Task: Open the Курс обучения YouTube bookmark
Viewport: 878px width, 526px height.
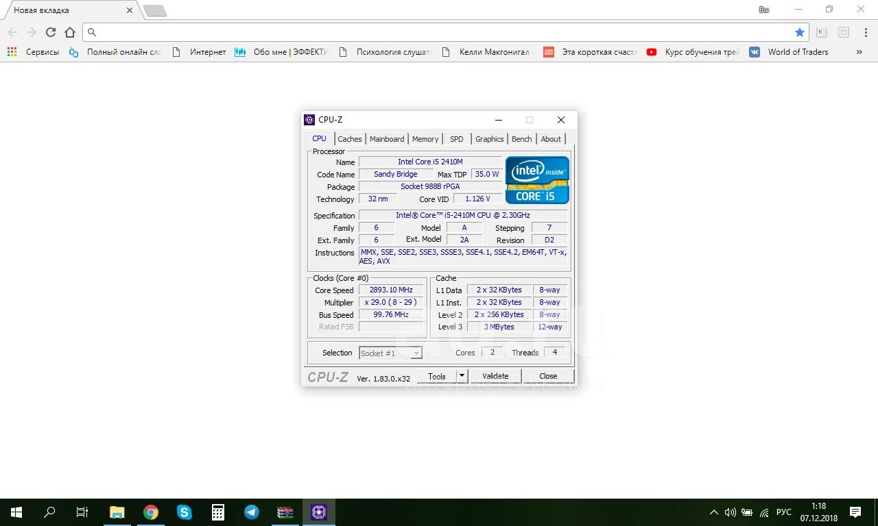Action: (693, 52)
